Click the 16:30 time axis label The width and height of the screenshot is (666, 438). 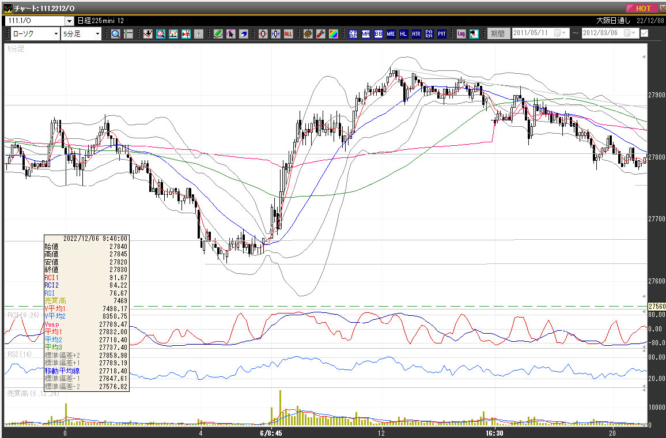494,433
